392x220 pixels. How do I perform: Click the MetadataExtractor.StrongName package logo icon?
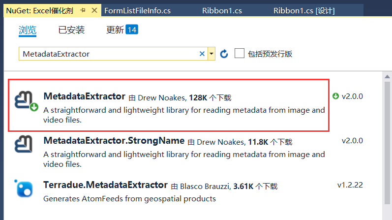click(24, 144)
